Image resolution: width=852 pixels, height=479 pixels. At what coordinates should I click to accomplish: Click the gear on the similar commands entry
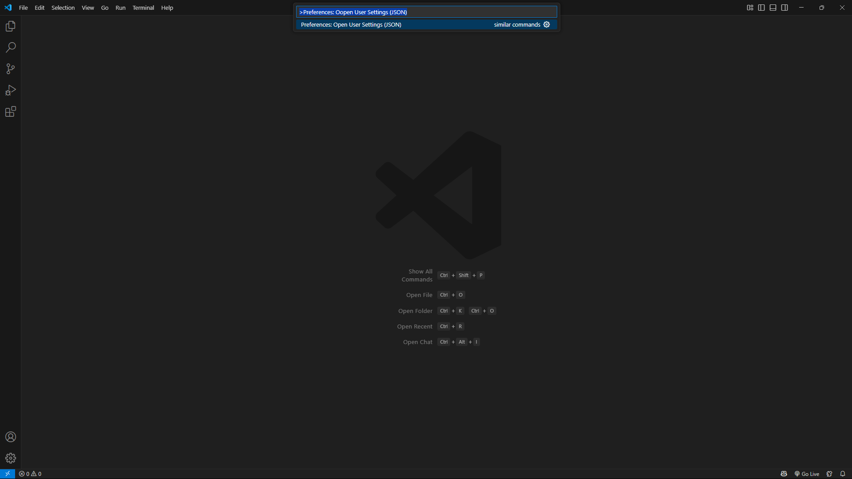click(547, 24)
